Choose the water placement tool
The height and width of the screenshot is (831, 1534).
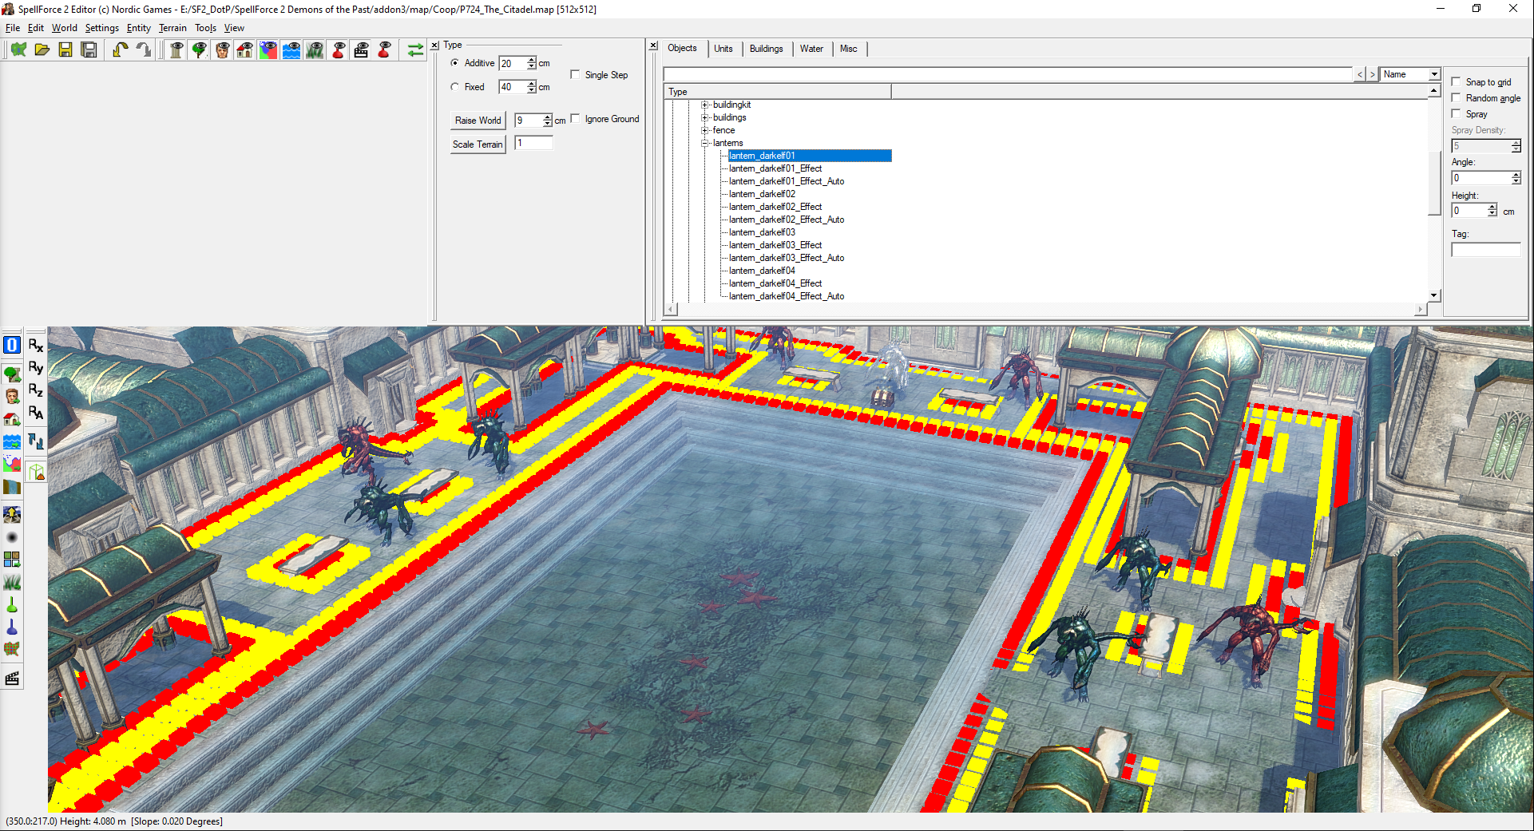[x=12, y=441]
